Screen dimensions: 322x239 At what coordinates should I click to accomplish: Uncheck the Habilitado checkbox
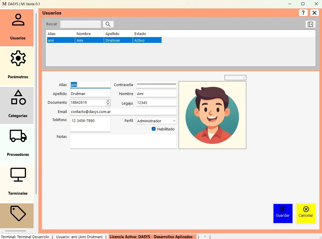point(154,129)
